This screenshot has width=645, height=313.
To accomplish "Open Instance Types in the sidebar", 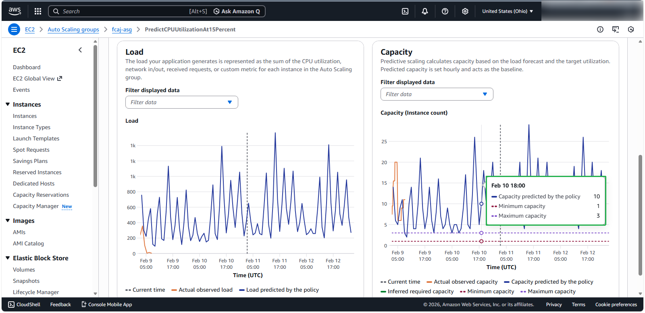I will (x=31, y=127).
